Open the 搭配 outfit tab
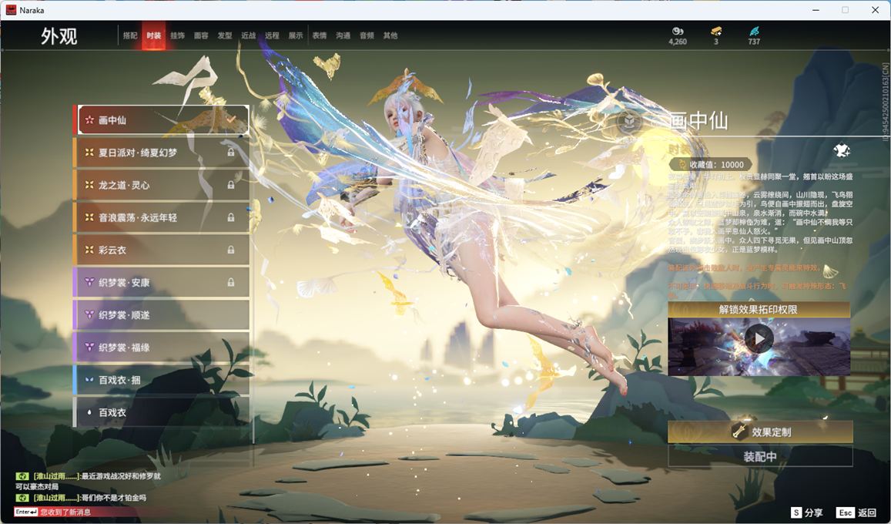Viewport: 891px width, 524px height. (130, 35)
